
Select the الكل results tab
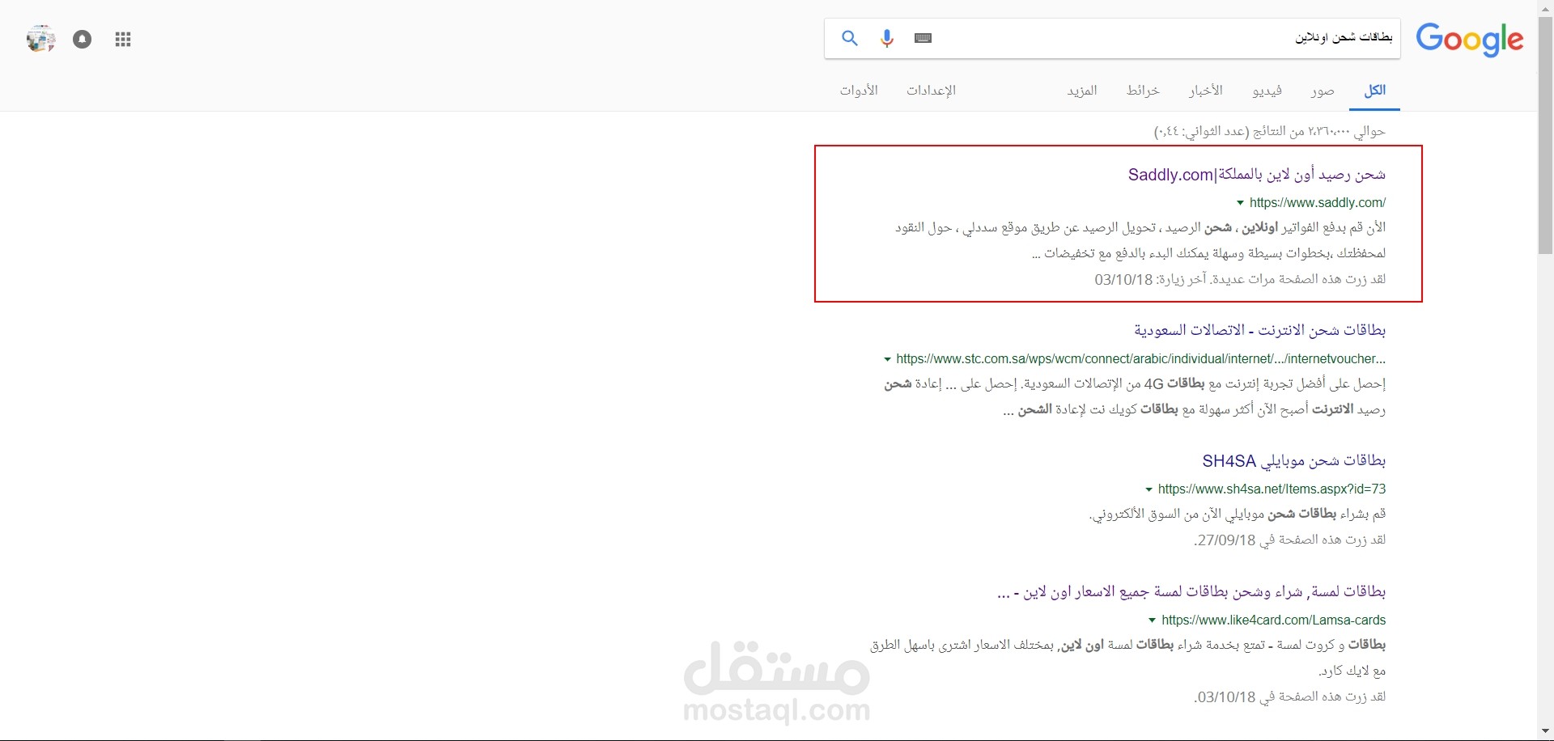pyautogui.click(x=1374, y=91)
